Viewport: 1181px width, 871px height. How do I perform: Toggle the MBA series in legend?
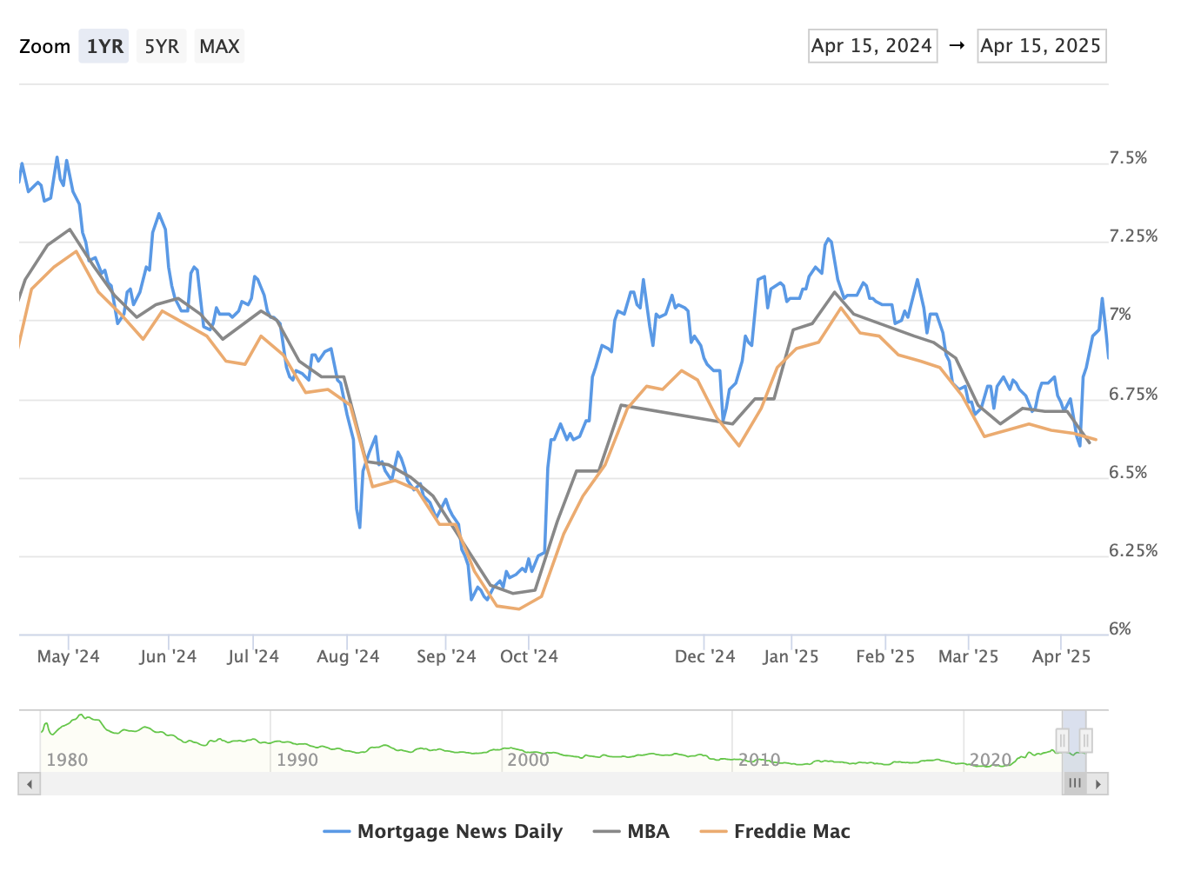coord(631,832)
